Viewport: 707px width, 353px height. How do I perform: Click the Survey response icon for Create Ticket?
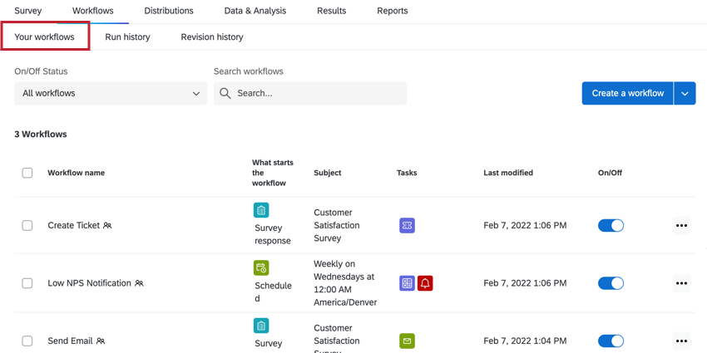point(261,211)
